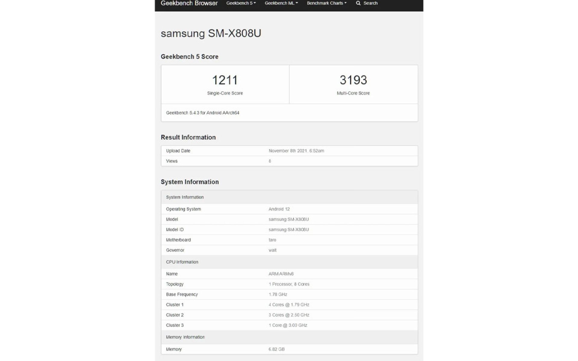Expand the Geekbench ML dropdown menu
Screen dimensions: 578x361
281,3
